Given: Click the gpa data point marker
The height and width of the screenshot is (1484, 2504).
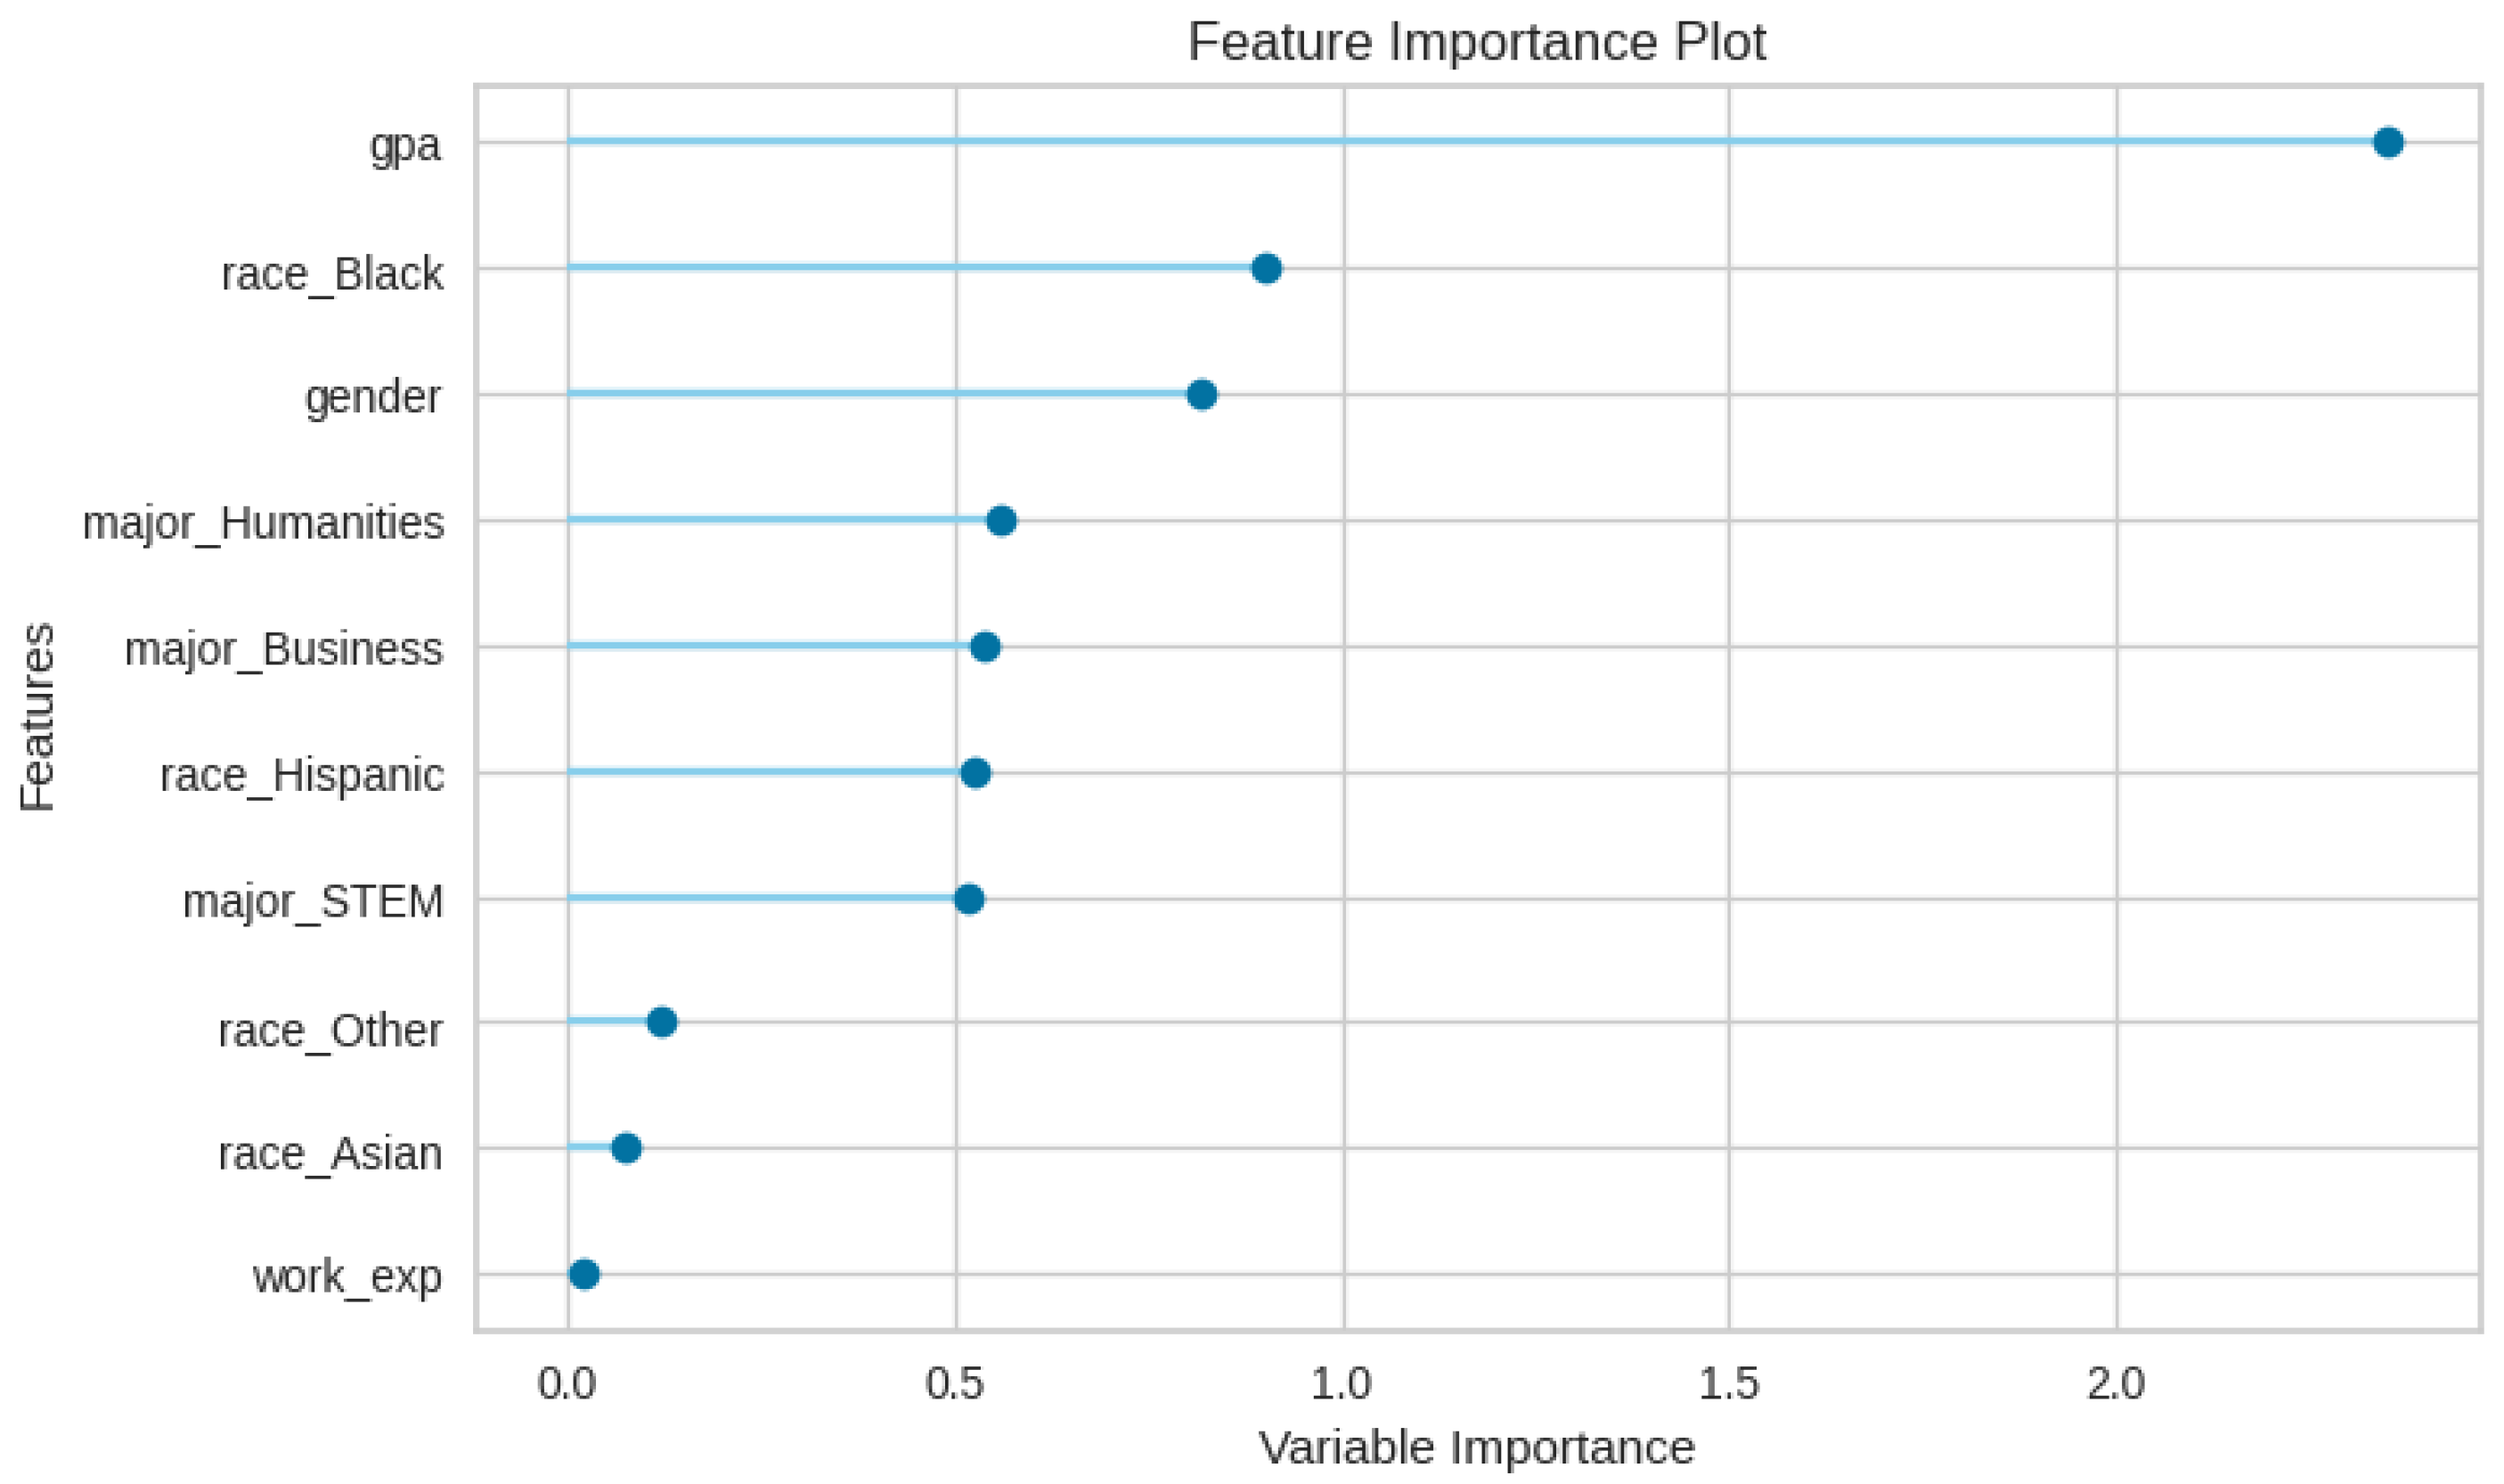Looking at the screenshot, I should pos(2388,143).
